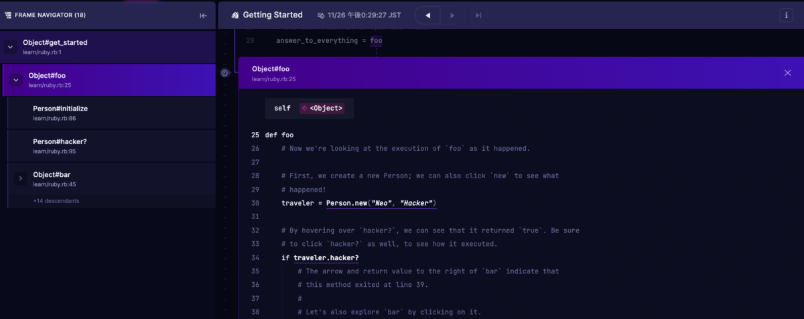Click the +14 descendants text
804x319 pixels.
pyautogui.click(x=56, y=201)
